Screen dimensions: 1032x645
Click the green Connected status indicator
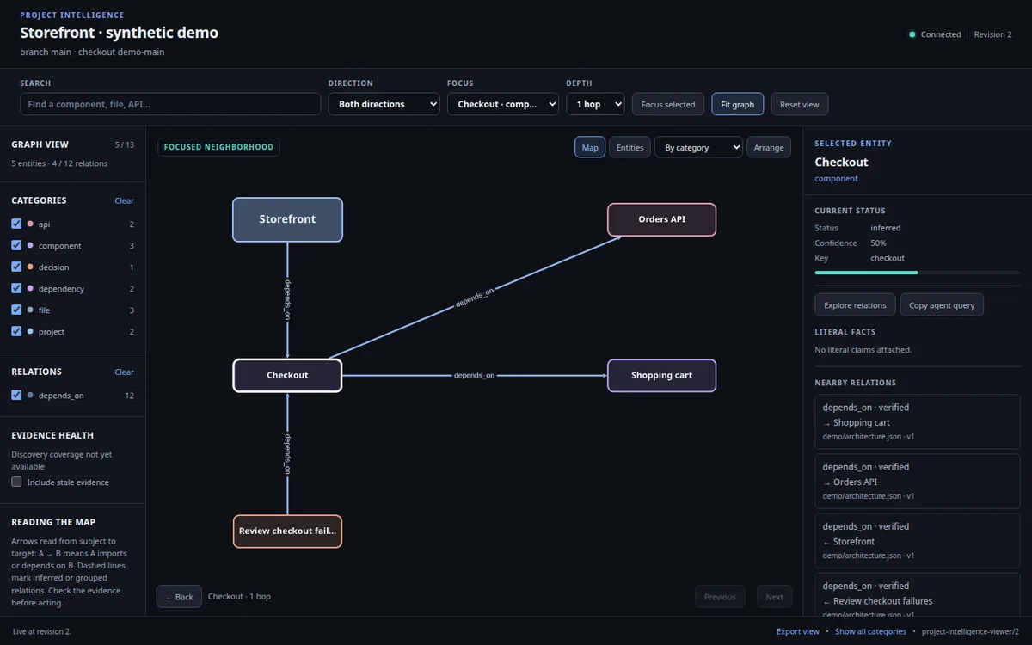tap(912, 34)
